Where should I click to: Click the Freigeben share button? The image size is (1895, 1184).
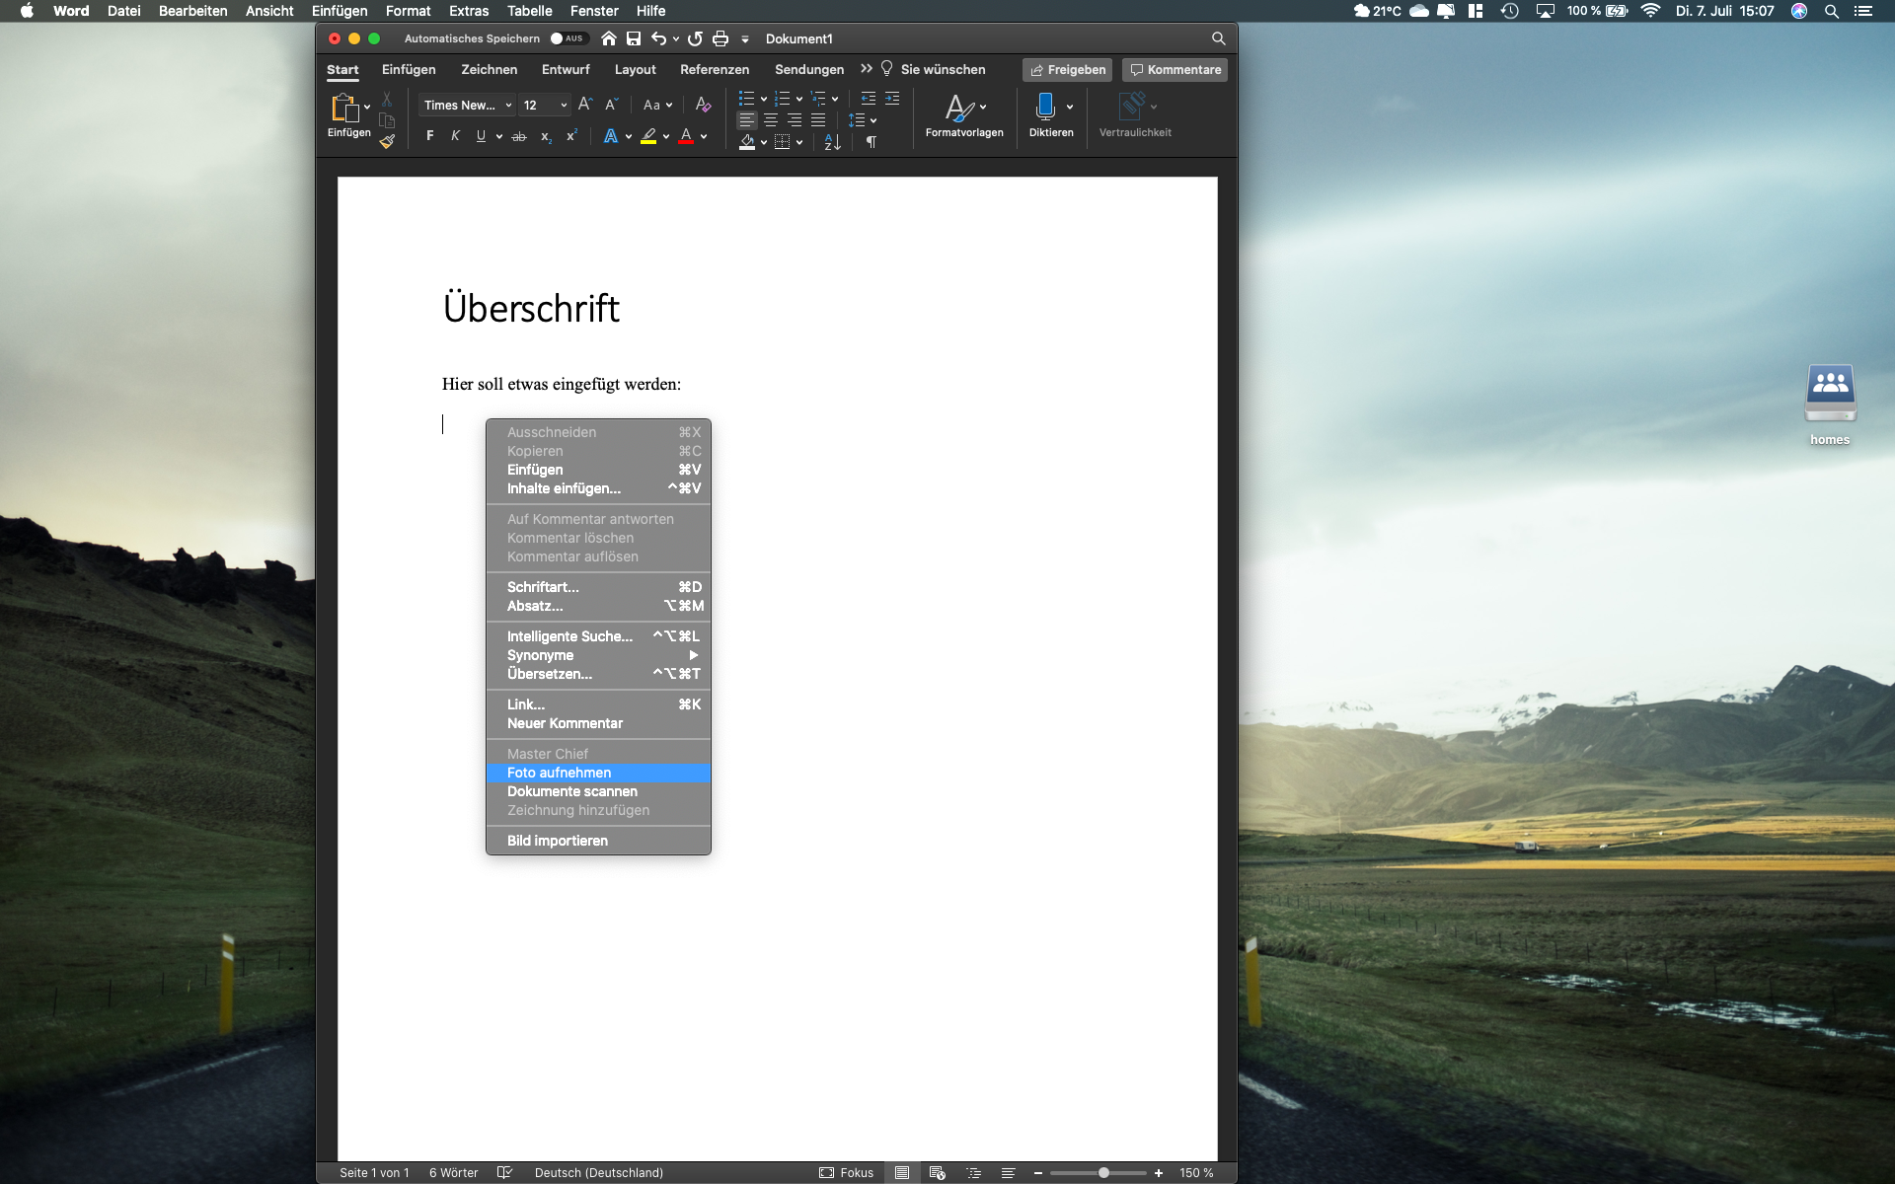1067,69
